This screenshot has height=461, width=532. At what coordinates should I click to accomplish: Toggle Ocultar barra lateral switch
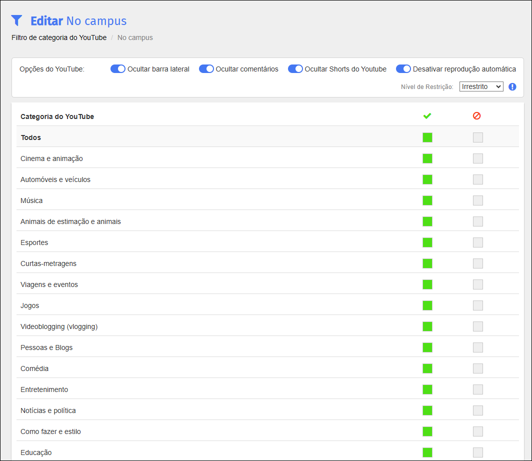point(117,69)
